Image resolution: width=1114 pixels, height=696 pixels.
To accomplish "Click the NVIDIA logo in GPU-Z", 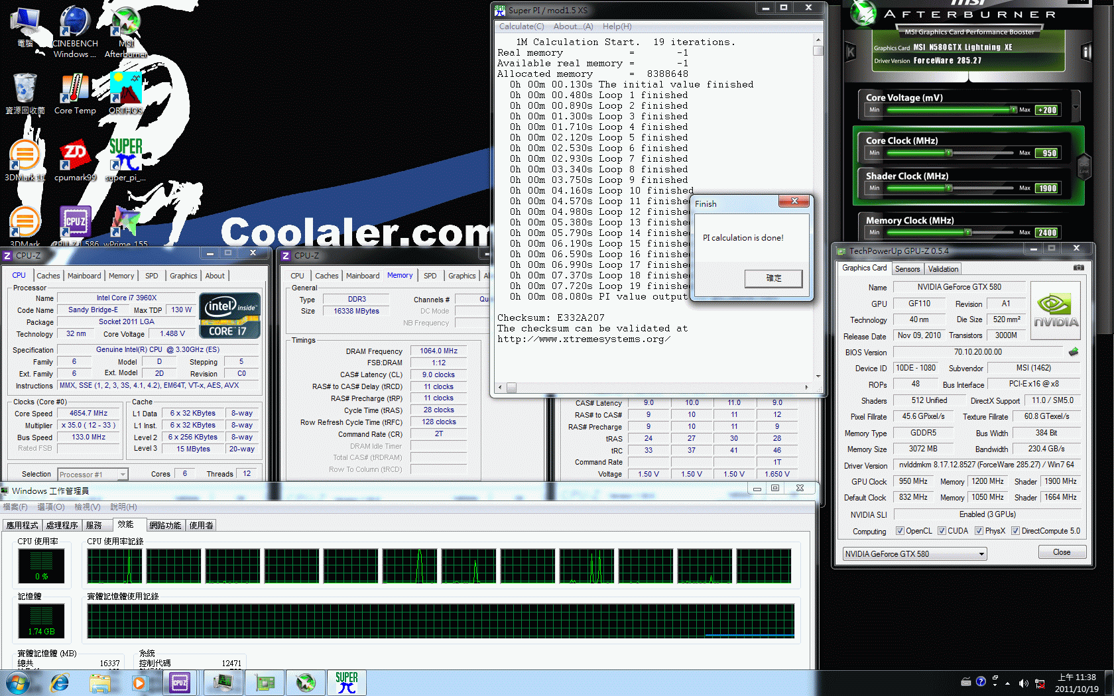I will (x=1056, y=311).
